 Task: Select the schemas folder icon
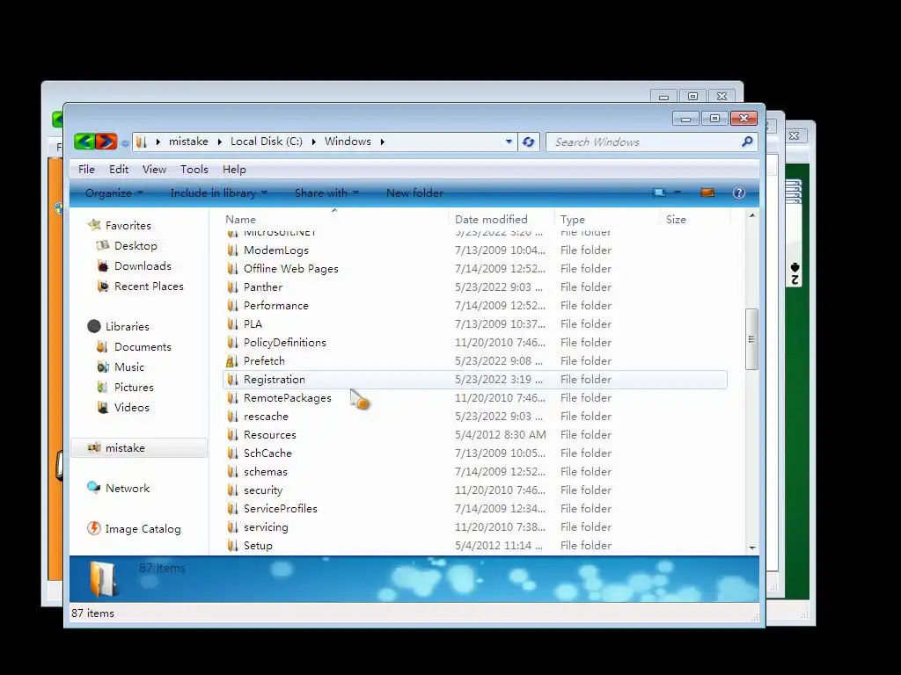coord(232,471)
